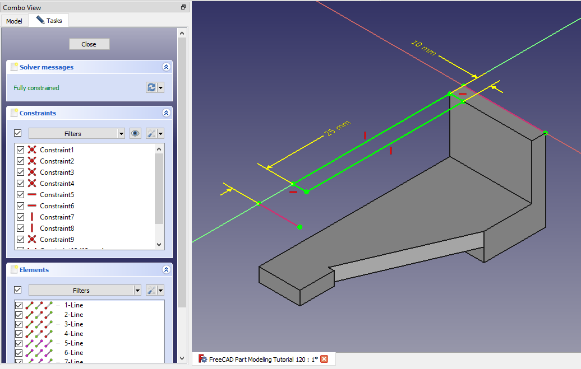Collapse the Solver messages section
This screenshot has height=369, width=581.
(x=166, y=67)
